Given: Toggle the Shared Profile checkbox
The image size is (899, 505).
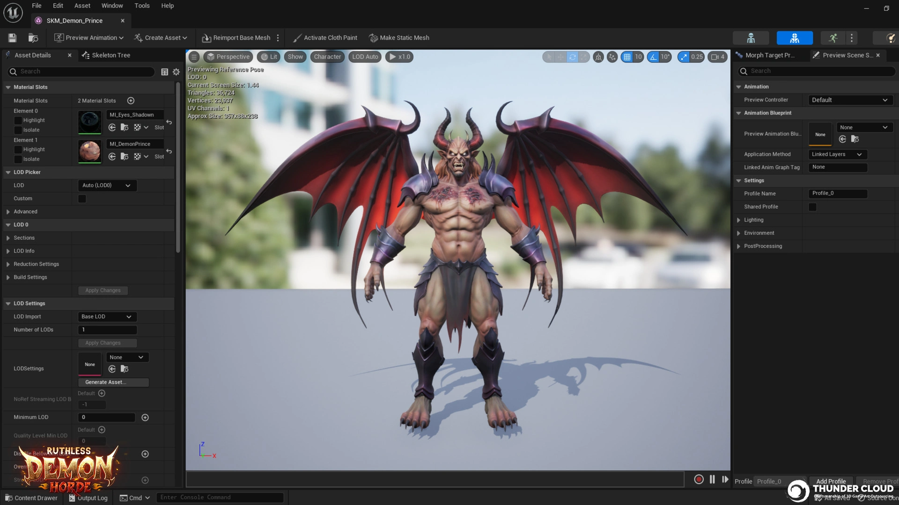Looking at the screenshot, I should 812,207.
